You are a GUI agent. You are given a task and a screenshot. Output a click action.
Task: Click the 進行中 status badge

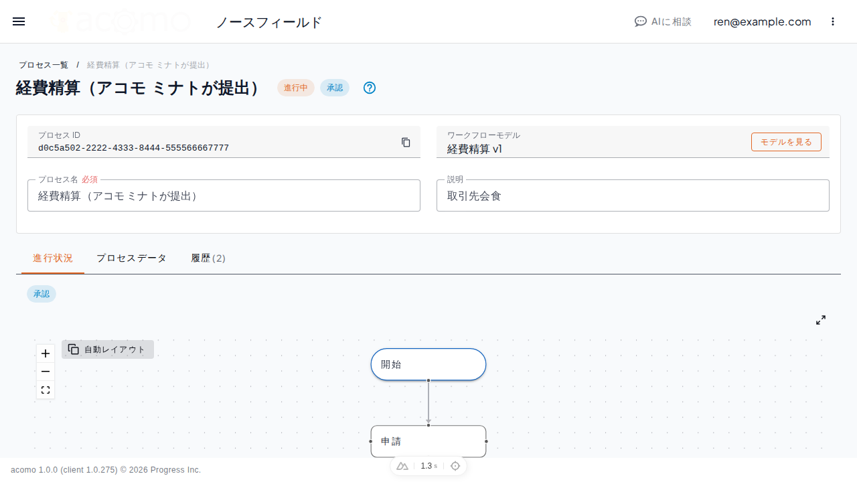tap(296, 88)
